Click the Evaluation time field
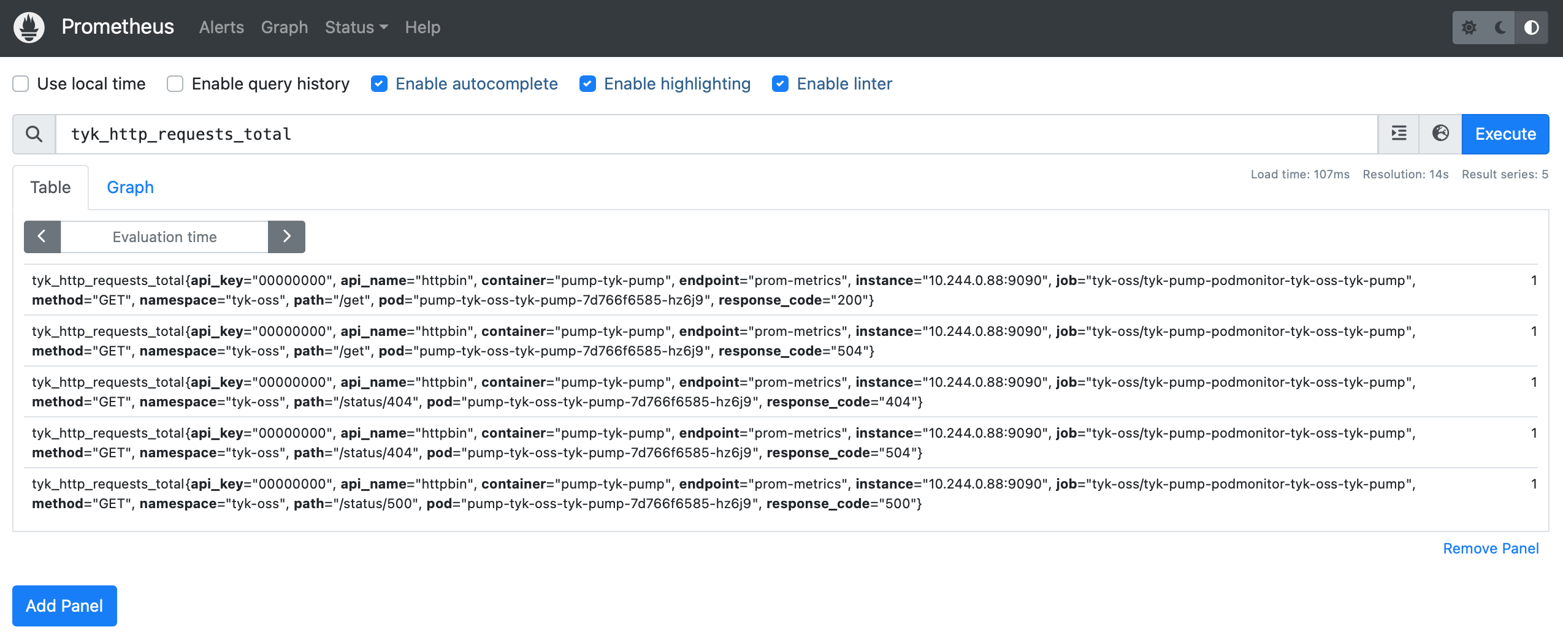Screen dimensions: 1563x643 164,237
